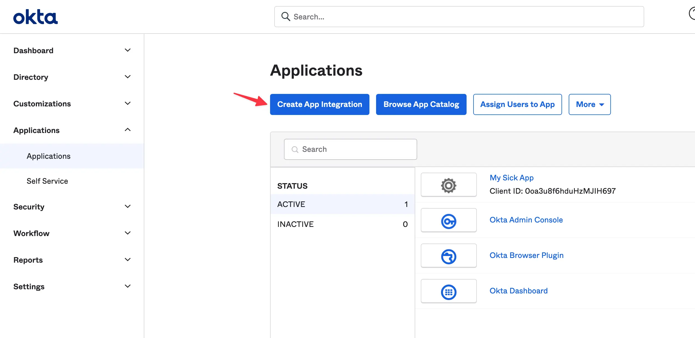Click the Okta Dashboard grid icon
The height and width of the screenshot is (338, 695).
click(x=449, y=291)
